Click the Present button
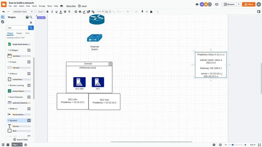Viewport: 262px width, 147px height. (x=229, y=4)
